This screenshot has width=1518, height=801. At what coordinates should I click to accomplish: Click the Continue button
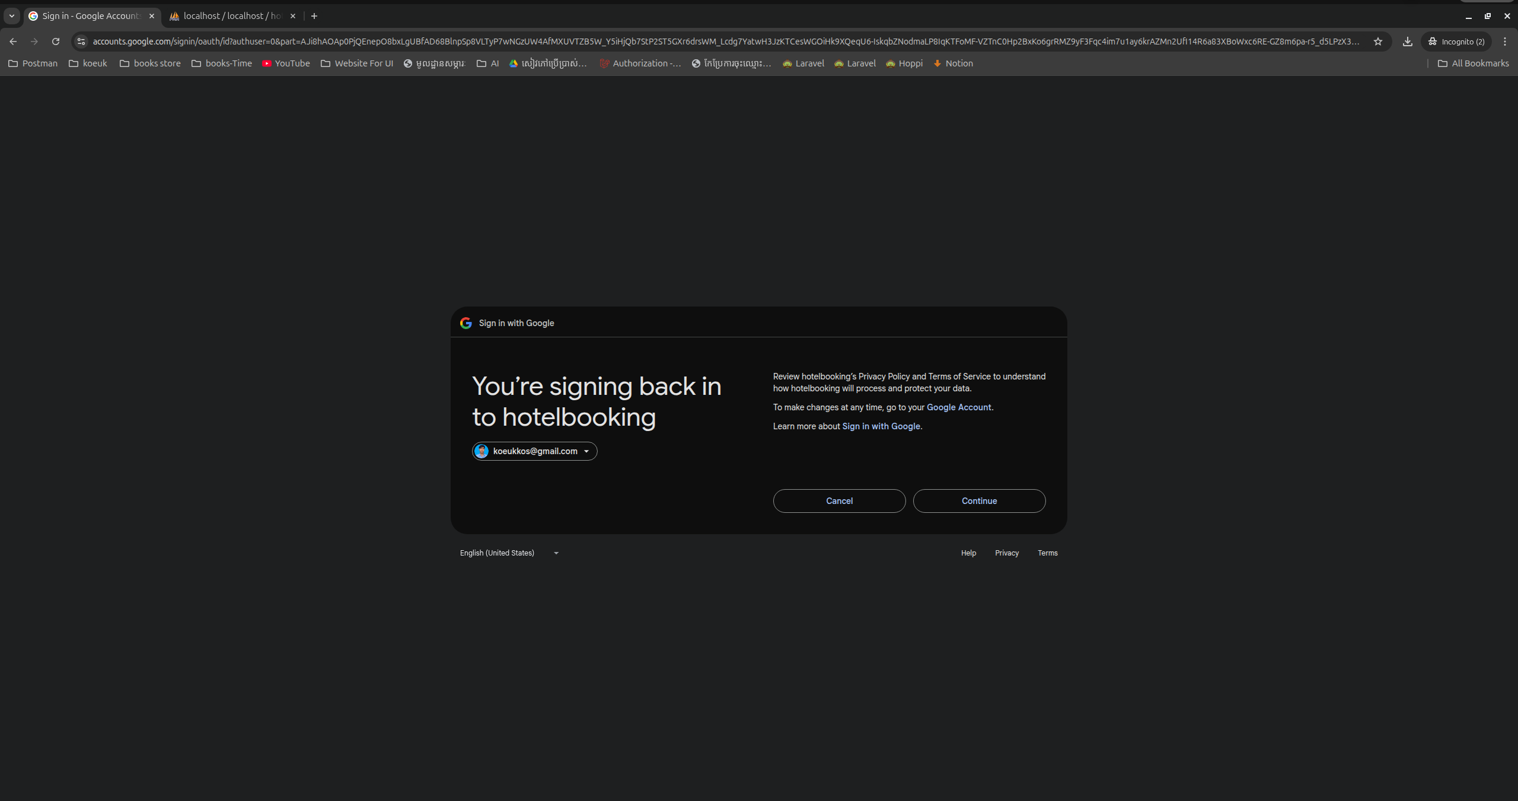tap(979, 501)
